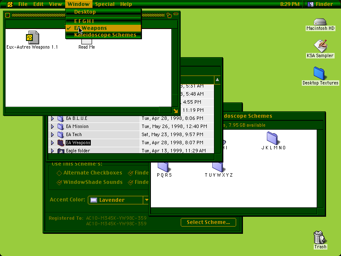Click the Finder application menu icon

pyautogui.click(x=311, y=4)
